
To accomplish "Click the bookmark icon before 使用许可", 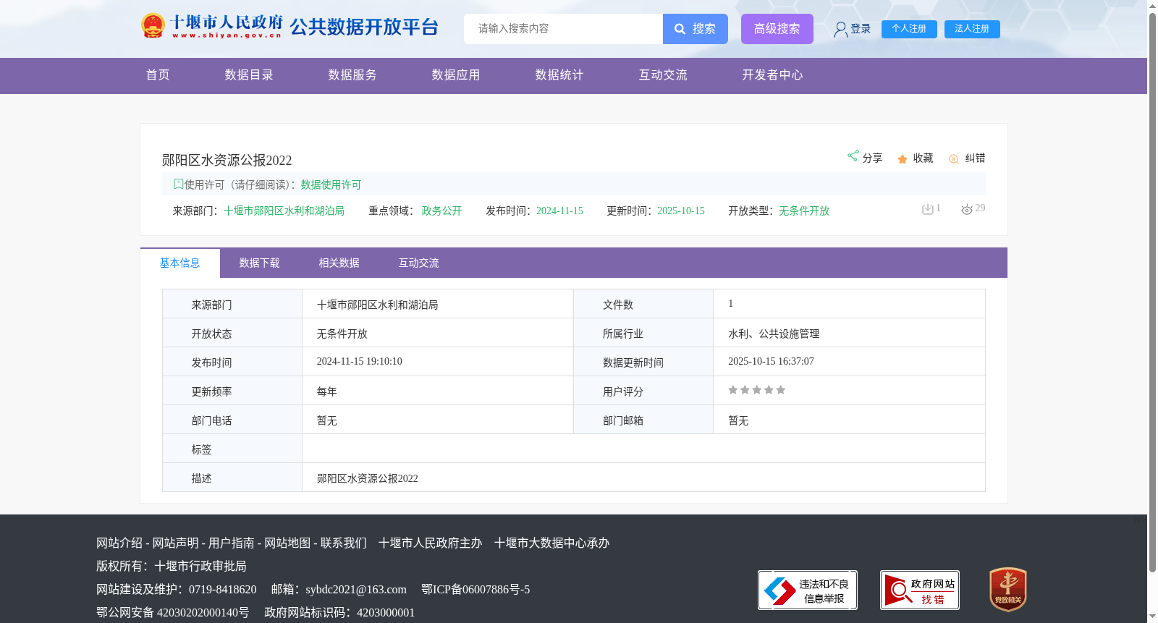I will click(178, 185).
